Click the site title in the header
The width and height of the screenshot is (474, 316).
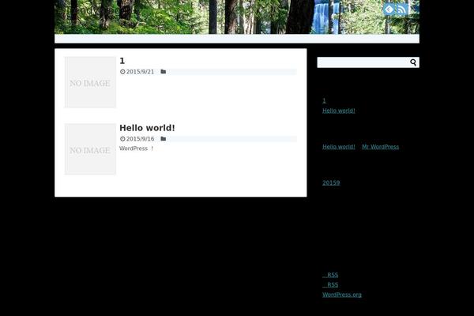tap(94, 10)
